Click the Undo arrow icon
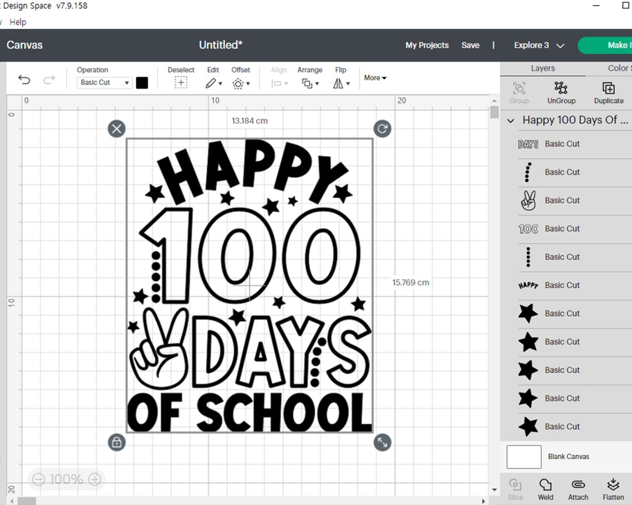Image resolution: width=632 pixels, height=505 pixels. click(x=24, y=80)
